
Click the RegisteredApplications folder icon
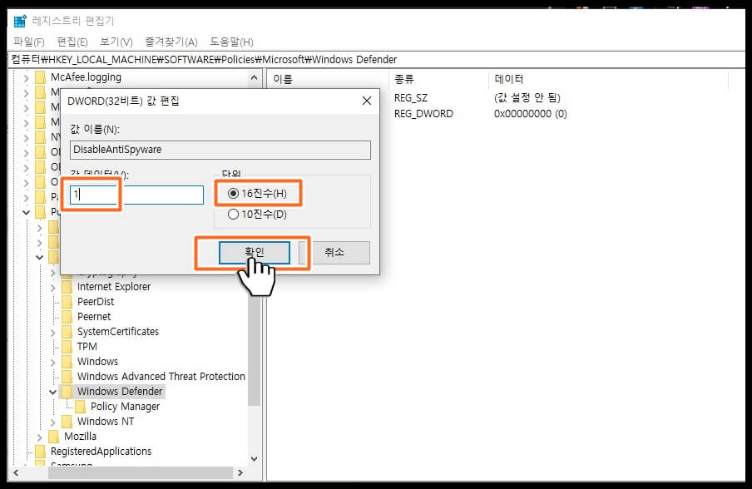tap(41, 451)
